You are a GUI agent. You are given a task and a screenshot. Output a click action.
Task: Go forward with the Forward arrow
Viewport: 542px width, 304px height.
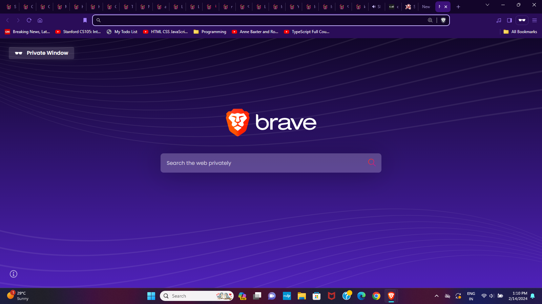pos(18,20)
